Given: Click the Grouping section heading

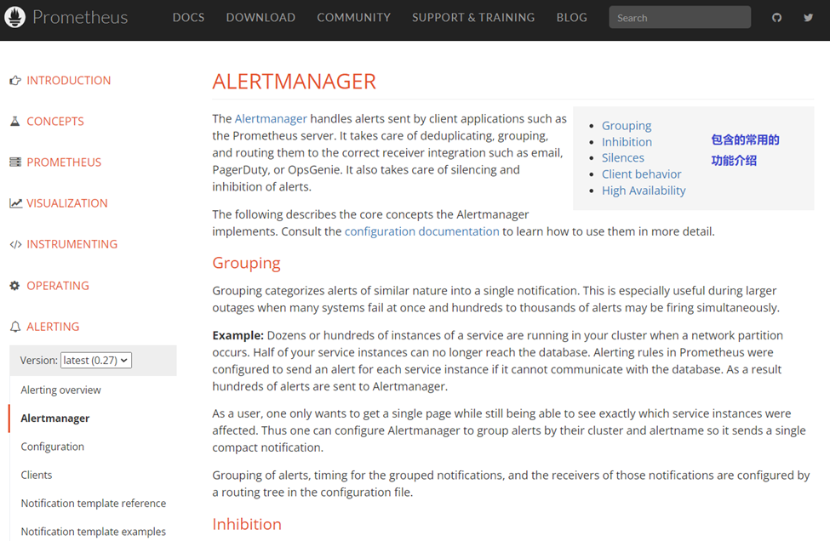Looking at the screenshot, I should point(246,263).
